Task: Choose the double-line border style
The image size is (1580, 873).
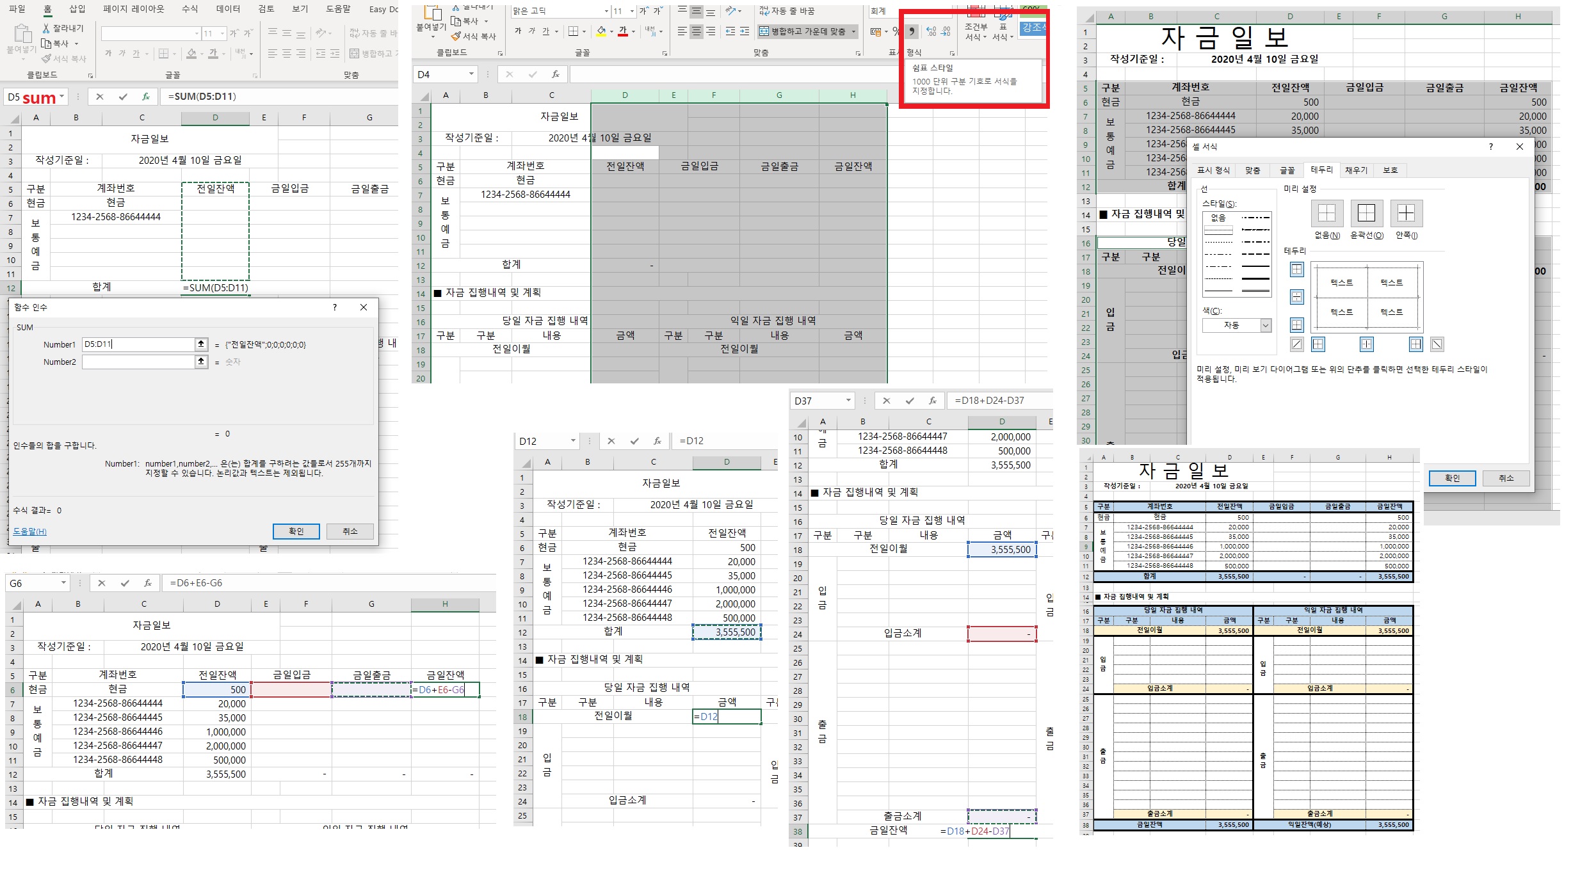Action: pyautogui.click(x=1255, y=291)
